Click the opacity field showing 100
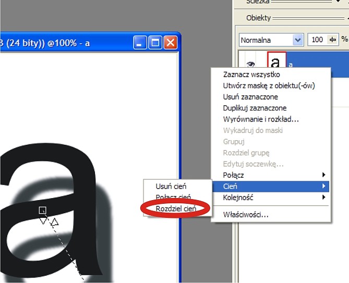 pyautogui.click(x=317, y=40)
